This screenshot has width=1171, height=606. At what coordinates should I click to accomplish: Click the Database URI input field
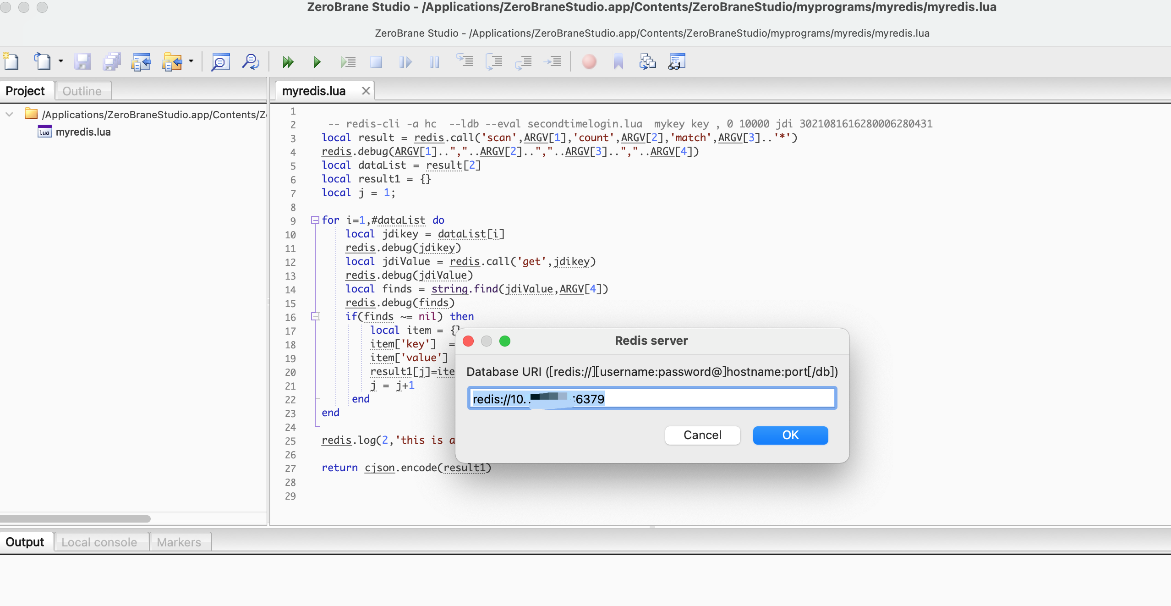click(x=652, y=398)
